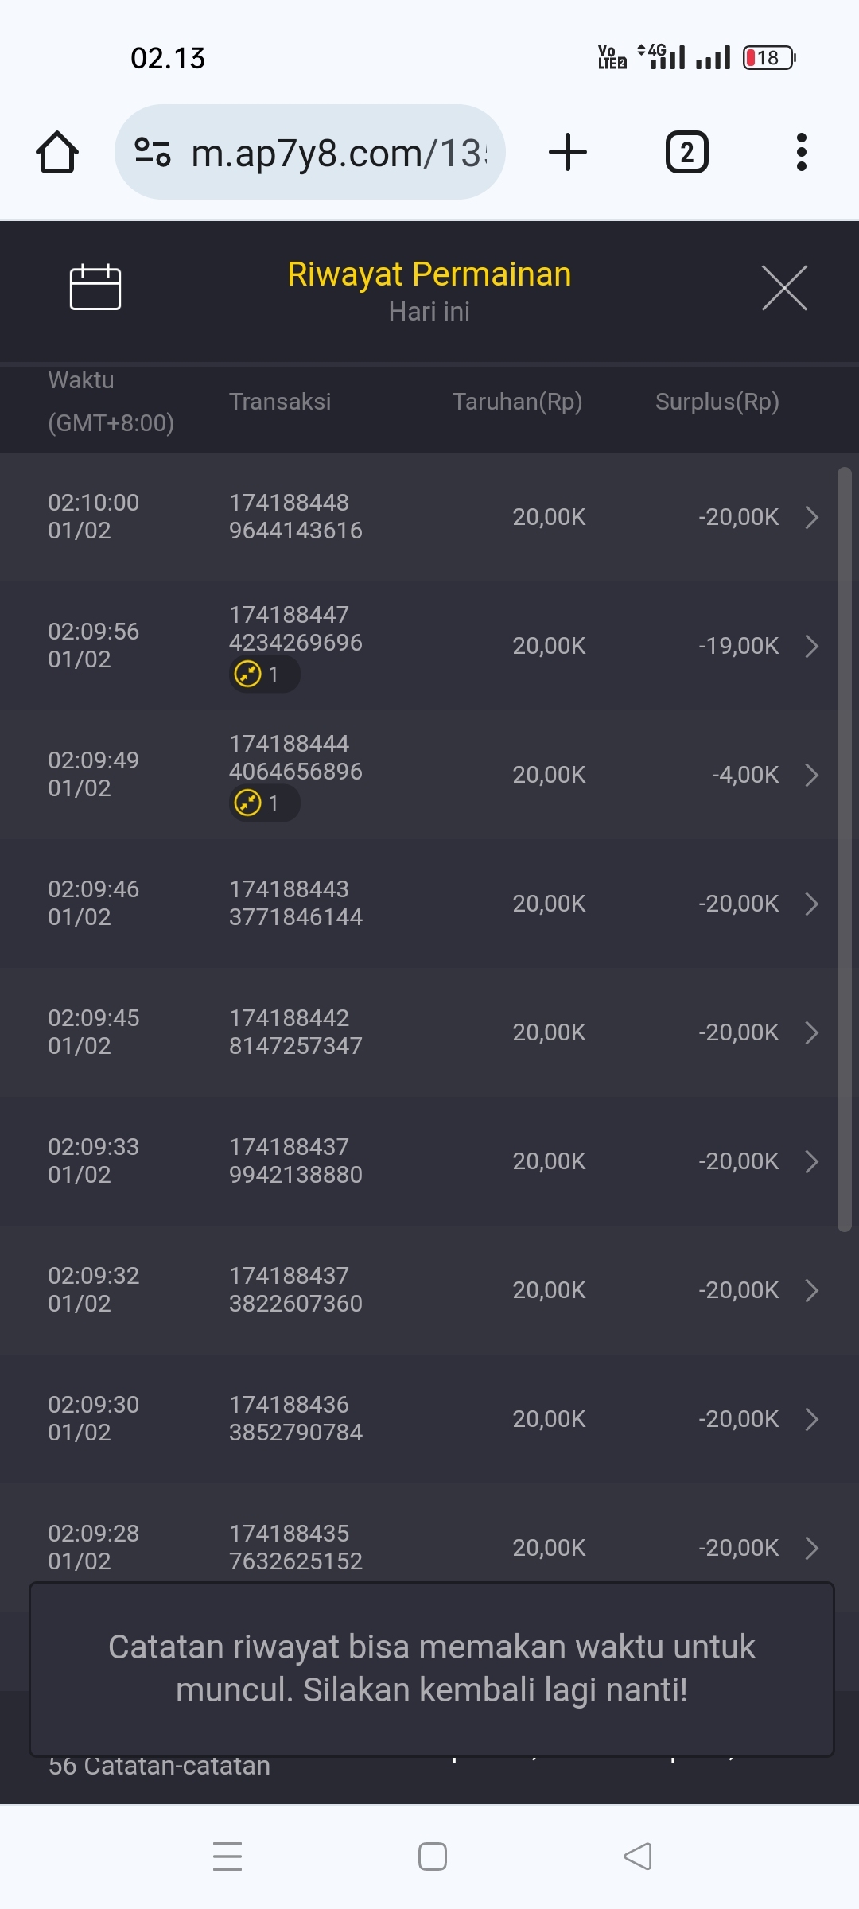Open the browser three-dot menu

[x=801, y=152]
